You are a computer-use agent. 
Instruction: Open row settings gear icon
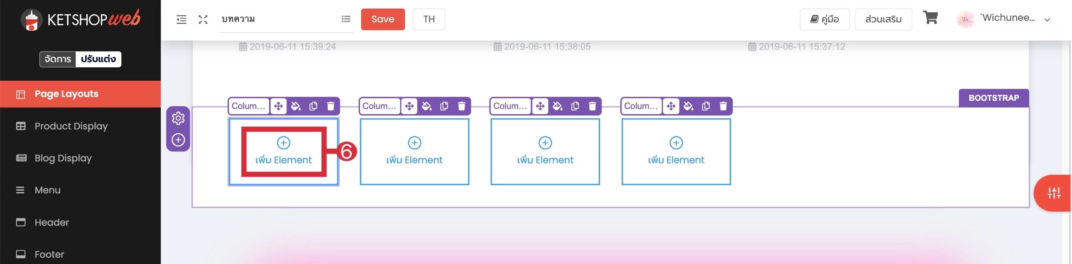pos(178,118)
